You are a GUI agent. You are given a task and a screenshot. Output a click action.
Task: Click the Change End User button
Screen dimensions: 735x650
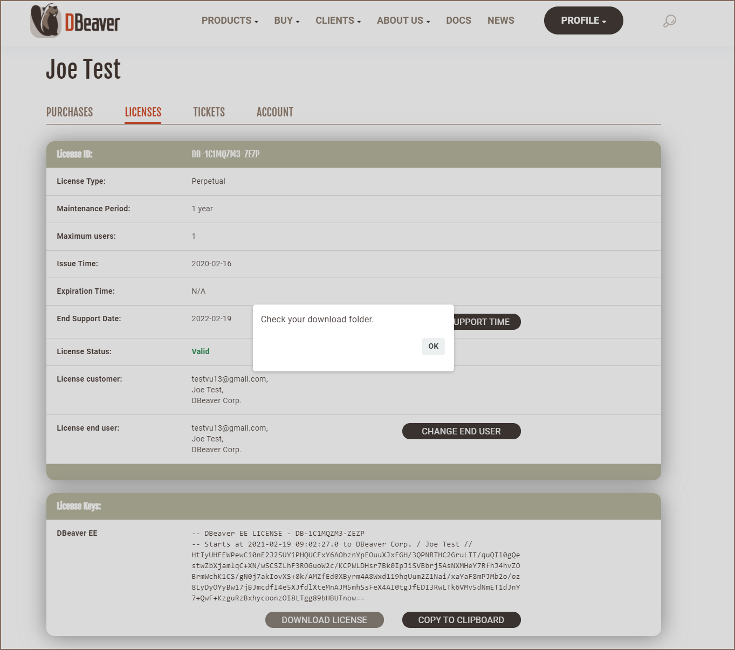tap(461, 431)
